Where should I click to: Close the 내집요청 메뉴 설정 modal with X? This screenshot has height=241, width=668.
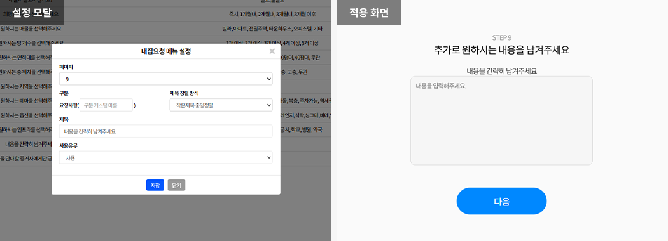pos(272,51)
